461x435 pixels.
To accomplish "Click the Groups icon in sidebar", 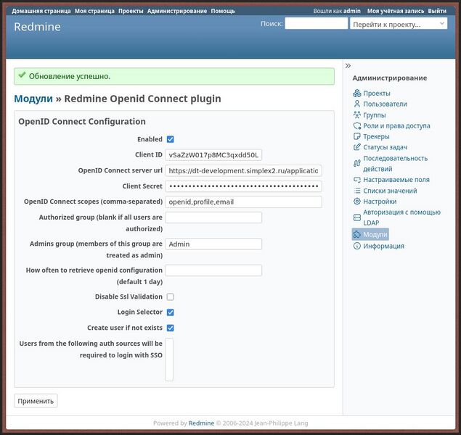I will (356, 115).
